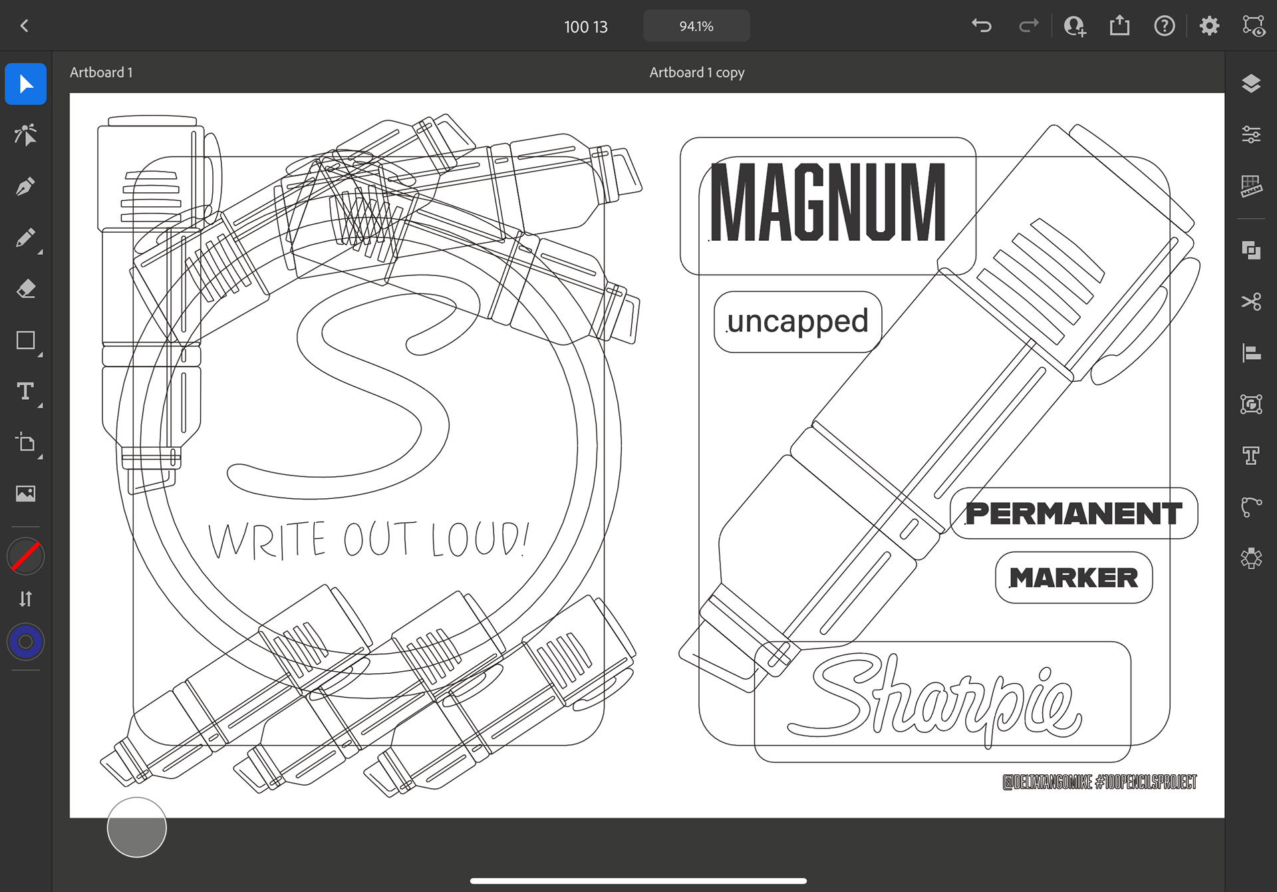Select the PERMANENT text object
This screenshot has height=892, width=1277.
(1073, 513)
